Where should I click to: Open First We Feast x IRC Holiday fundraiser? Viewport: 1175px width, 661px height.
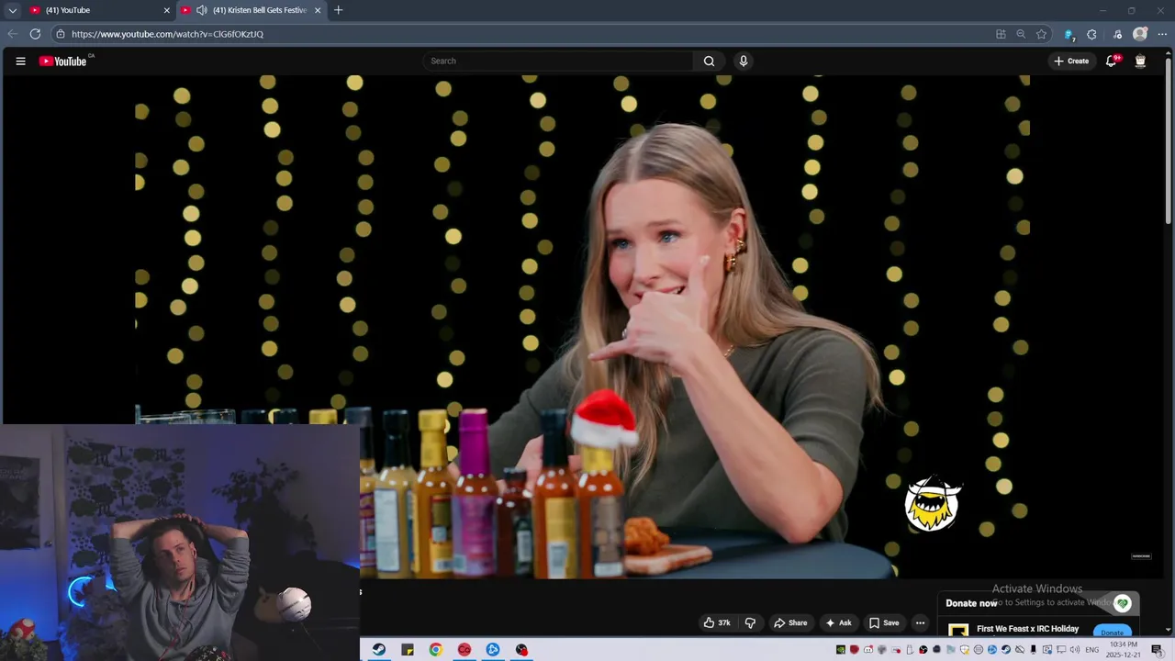point(1027,629)
